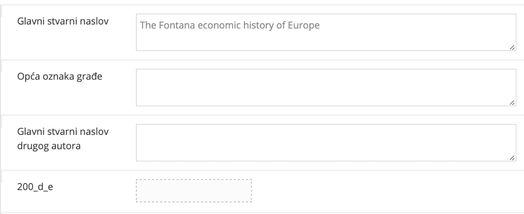Click resize grip of drugog autora field

[512, 158]
